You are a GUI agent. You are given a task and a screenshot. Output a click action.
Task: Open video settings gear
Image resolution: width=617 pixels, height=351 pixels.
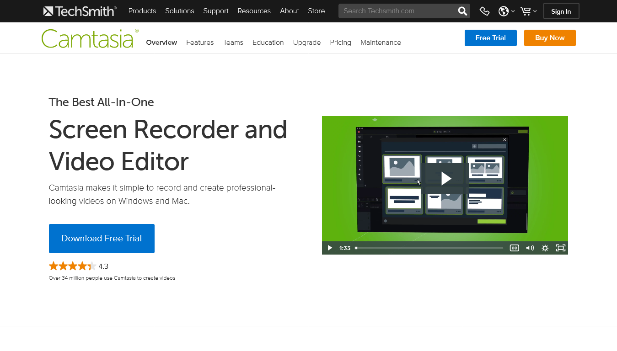tap(545, 248)
